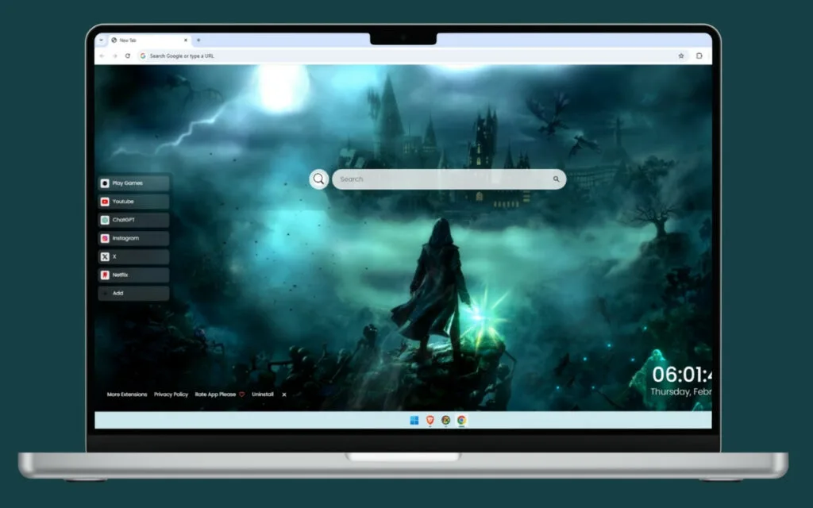Focus the page Search input field

(x=449, y=179)
